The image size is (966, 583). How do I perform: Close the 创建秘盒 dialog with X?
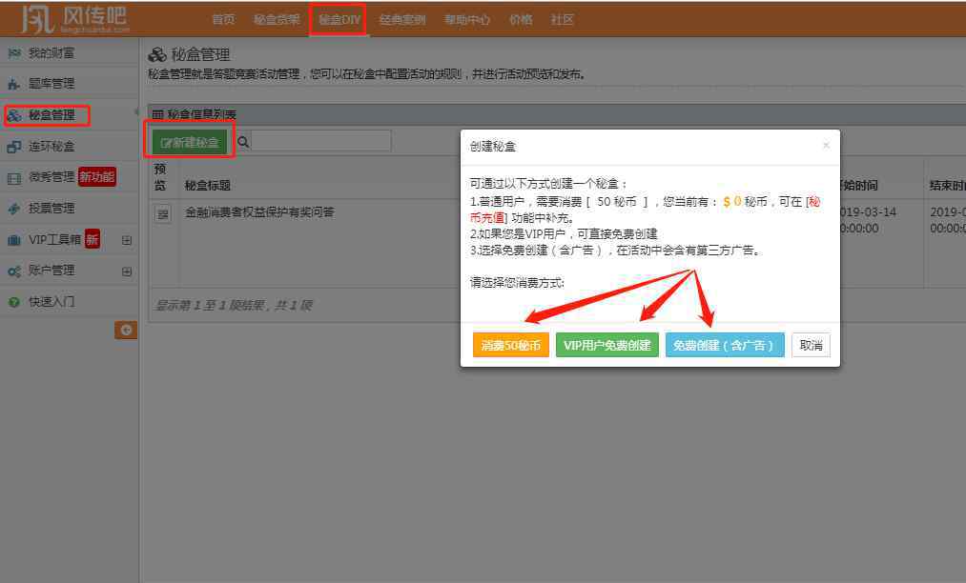(x=826, y=146)
